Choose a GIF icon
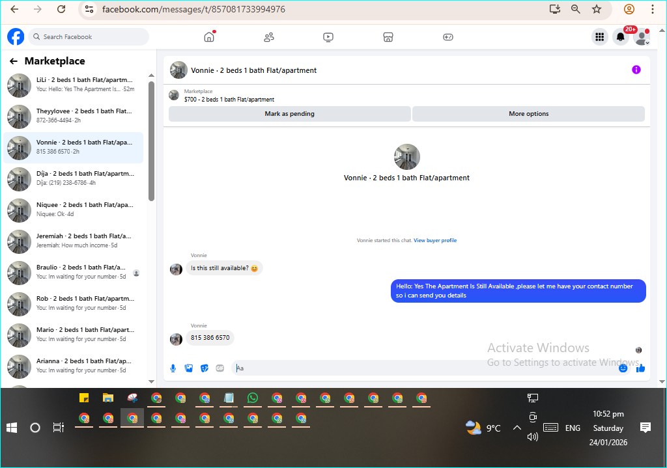 click(220, 368)
